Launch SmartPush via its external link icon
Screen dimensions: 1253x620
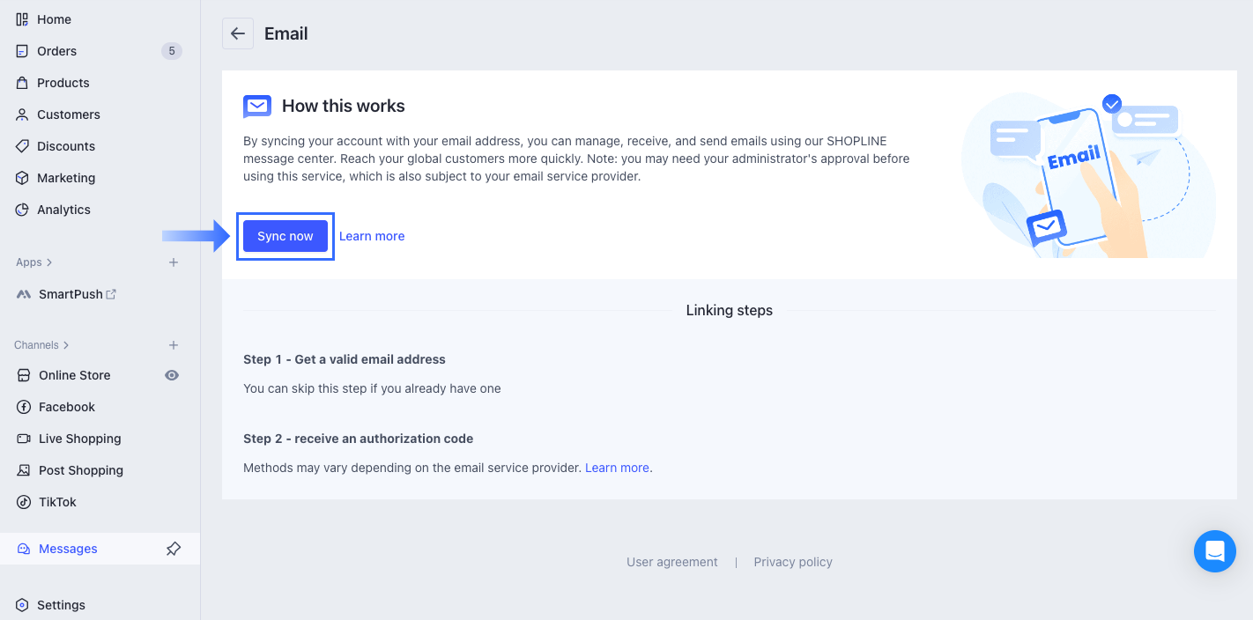point(114,293)
